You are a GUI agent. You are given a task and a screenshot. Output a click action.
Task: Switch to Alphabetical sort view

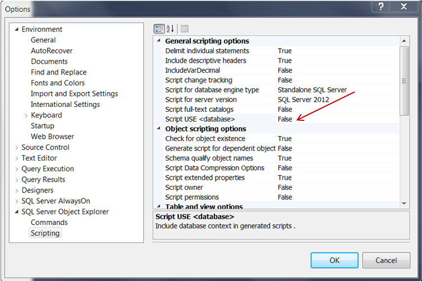pos(171,29)
